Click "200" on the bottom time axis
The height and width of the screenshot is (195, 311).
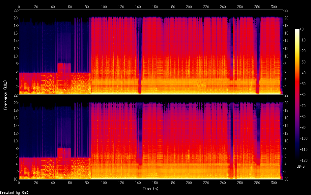tap(189, 183)
